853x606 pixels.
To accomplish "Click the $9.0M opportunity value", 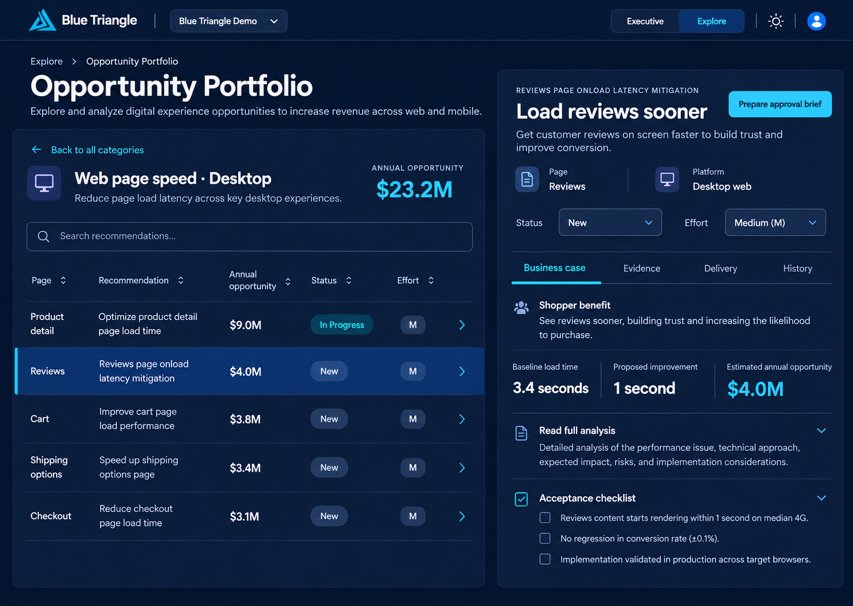I will [x=246, y=325].
